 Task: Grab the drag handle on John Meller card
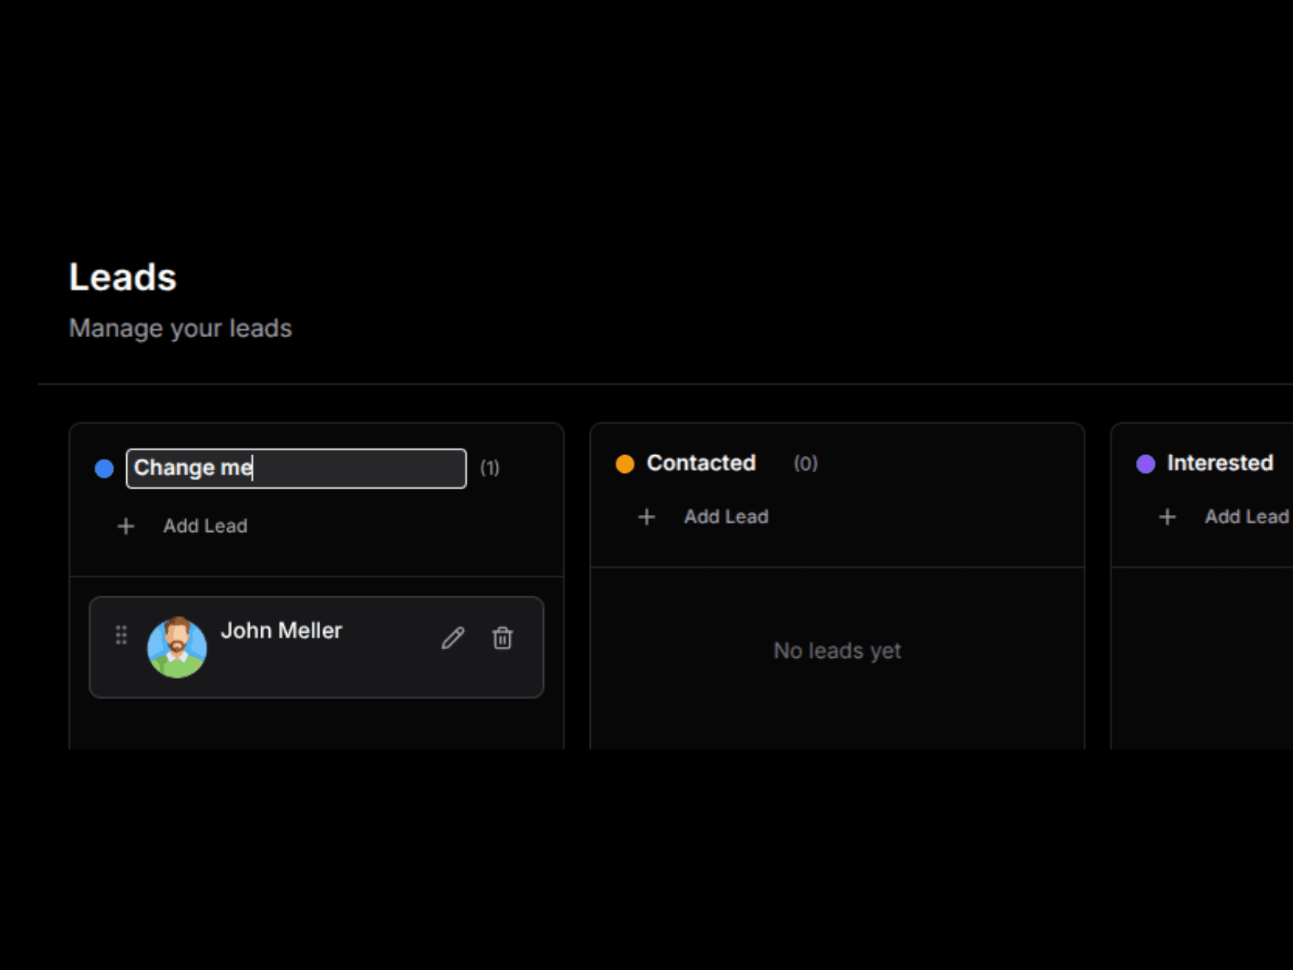pos(121,635)
